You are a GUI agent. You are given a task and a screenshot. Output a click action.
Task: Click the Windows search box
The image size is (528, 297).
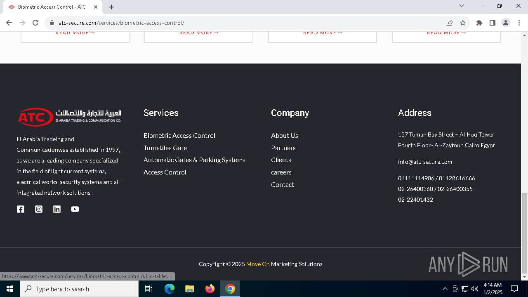pos(79,289)
